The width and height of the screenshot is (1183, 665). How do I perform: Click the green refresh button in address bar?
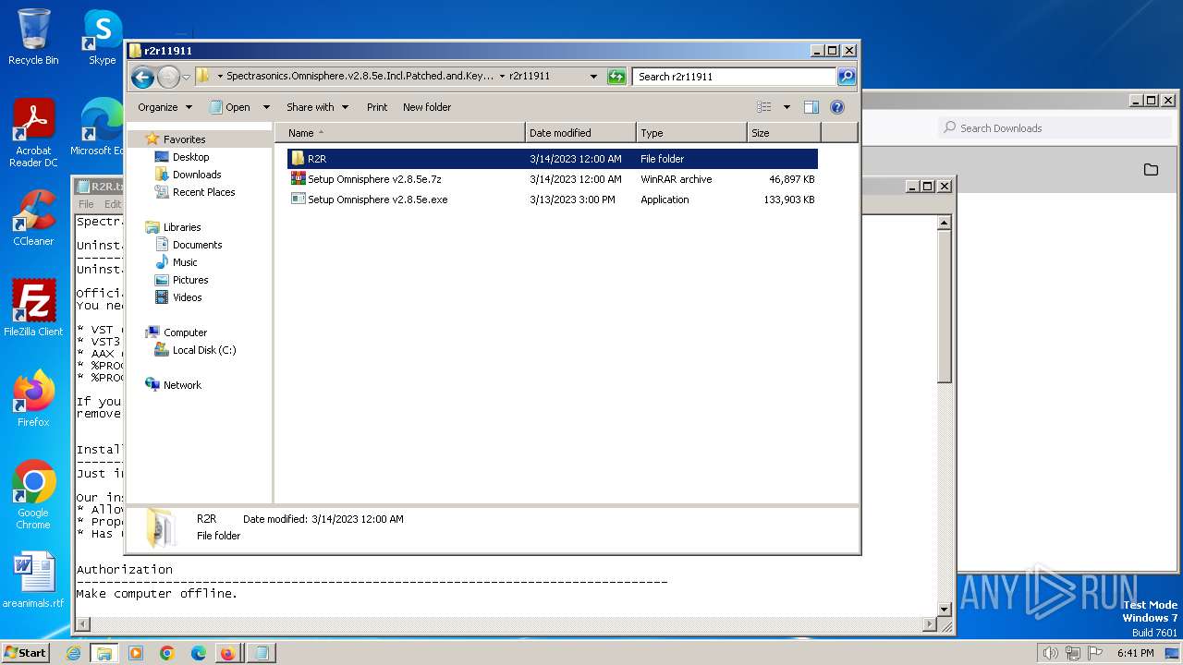click(616, 77)
